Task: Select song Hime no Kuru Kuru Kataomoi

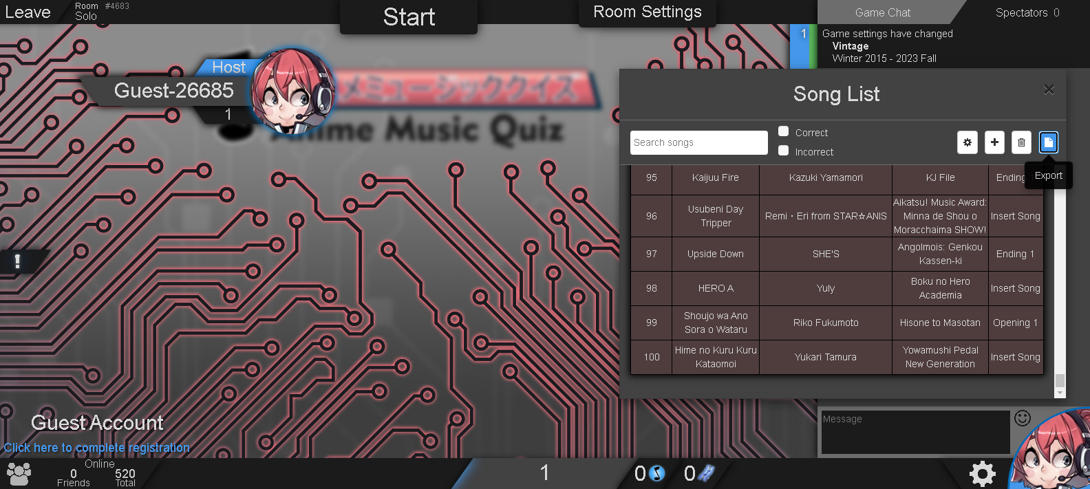Action: pos(716,357)
